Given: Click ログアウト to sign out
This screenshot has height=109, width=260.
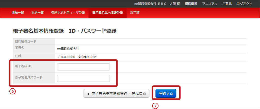Looking at the screenshot, I should (x=244, y=4).
